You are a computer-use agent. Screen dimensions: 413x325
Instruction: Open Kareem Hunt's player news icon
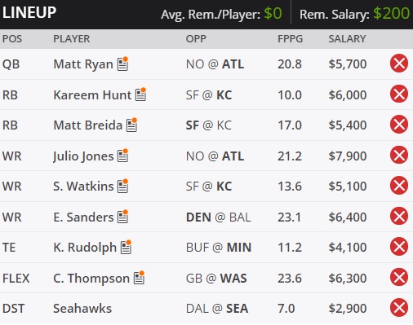coord(140,94)
